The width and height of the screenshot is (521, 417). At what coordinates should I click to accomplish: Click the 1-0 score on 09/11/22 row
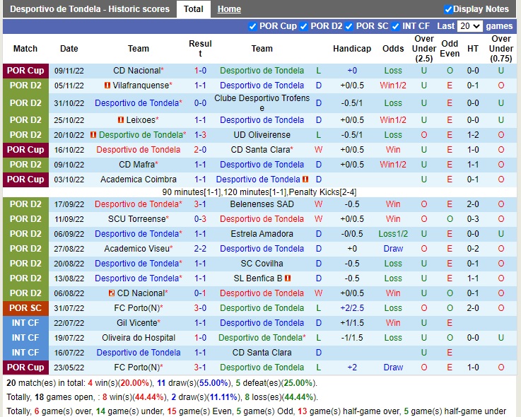click(200, 71)
